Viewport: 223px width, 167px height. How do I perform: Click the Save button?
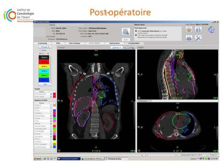pyautogui.click(x=126, y=40)
